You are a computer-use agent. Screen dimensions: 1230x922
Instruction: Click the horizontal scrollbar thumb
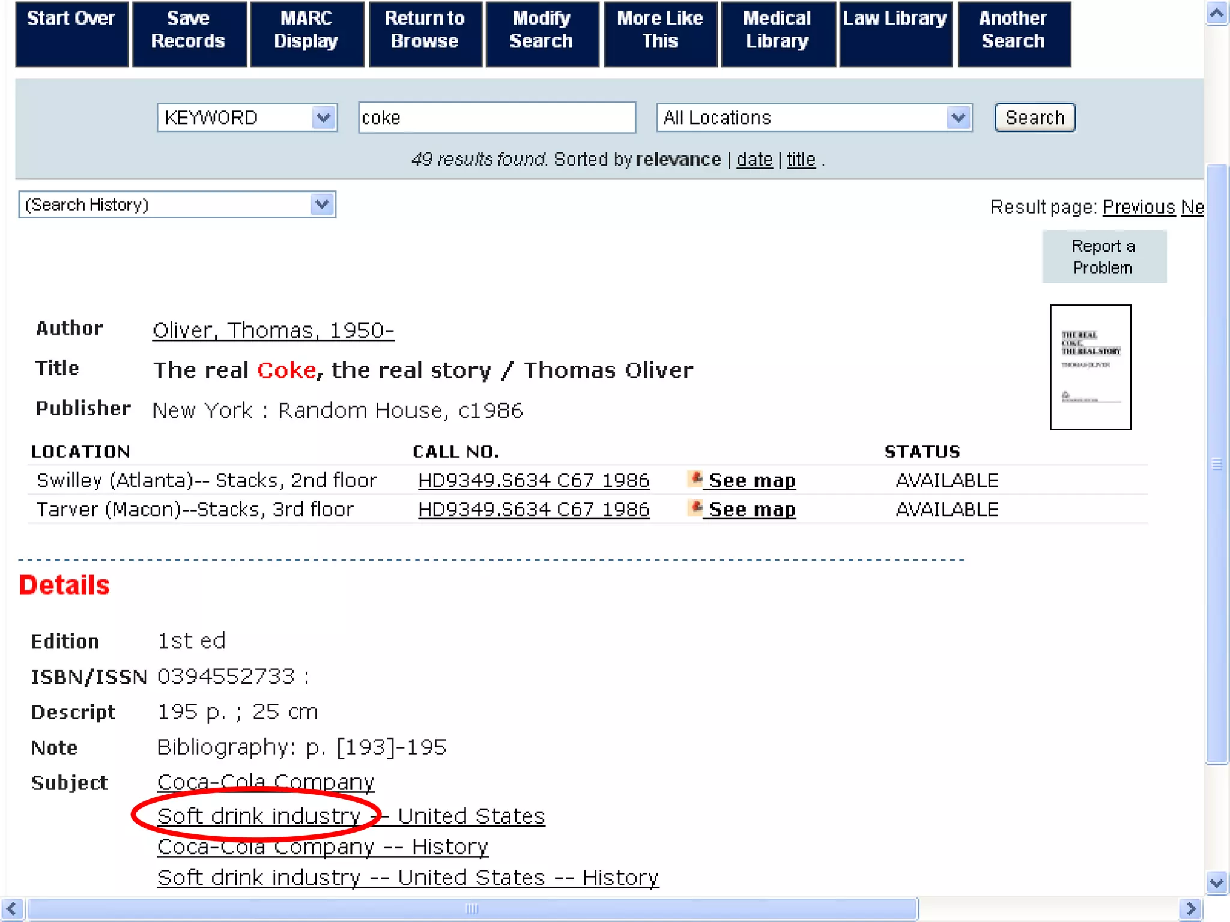[472, 909]
